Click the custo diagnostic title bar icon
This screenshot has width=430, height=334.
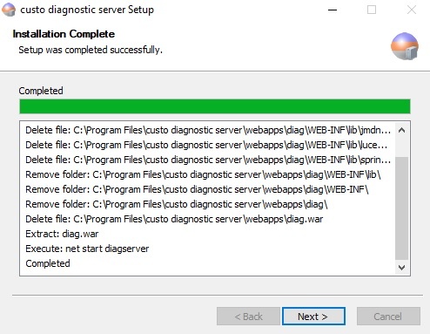tap(9, 10)
